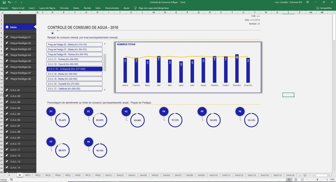Click the Início home icon in sidebar

tap(7, 27)
